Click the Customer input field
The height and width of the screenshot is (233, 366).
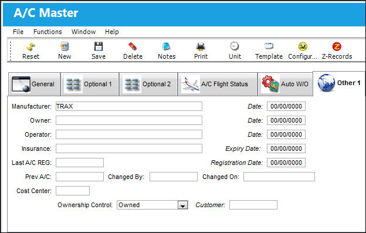point(253,205)
